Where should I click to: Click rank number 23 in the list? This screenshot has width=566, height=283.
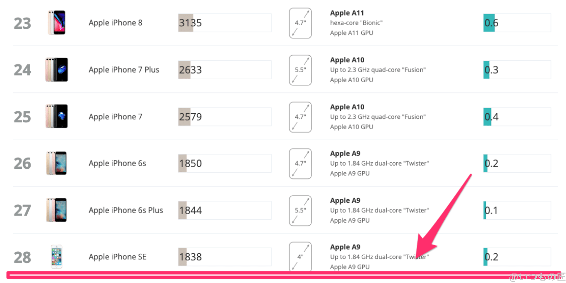pyautogui.click(x=23, y=22)
